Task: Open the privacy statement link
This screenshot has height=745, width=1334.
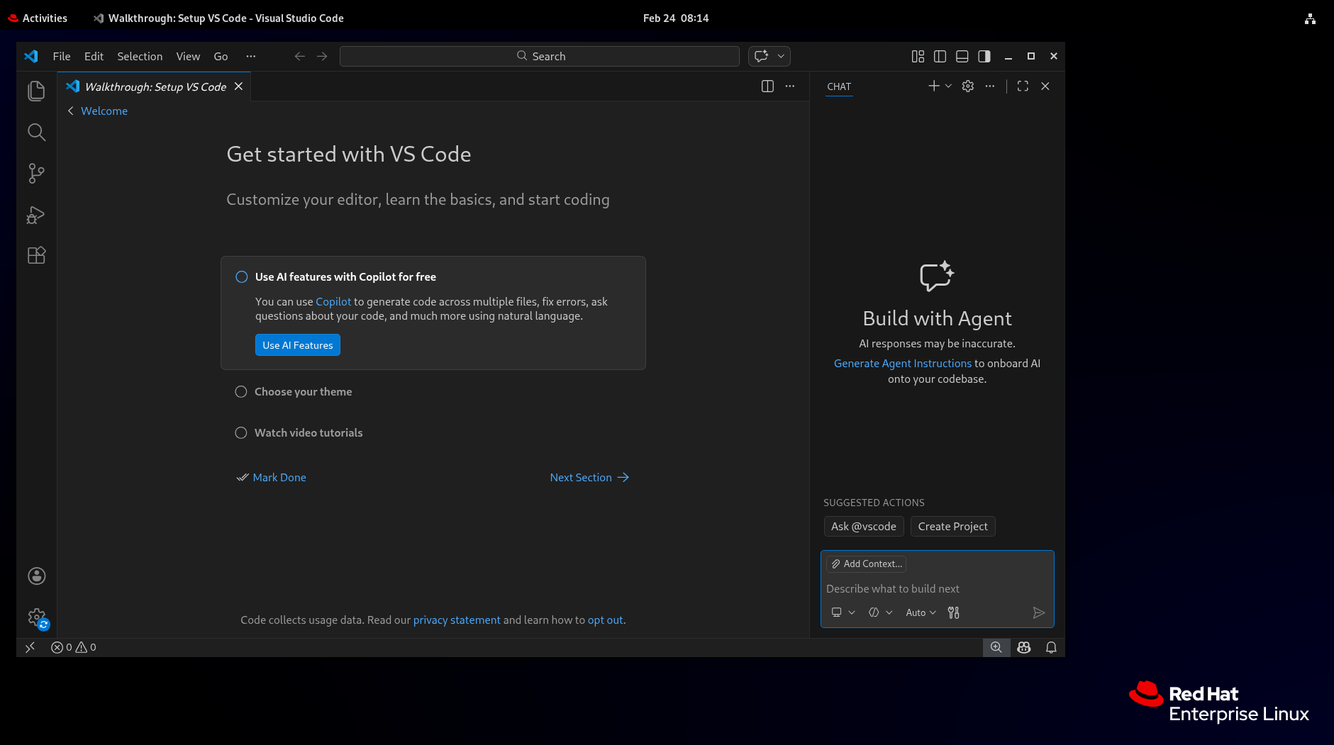Action: (x=457, y=620)
